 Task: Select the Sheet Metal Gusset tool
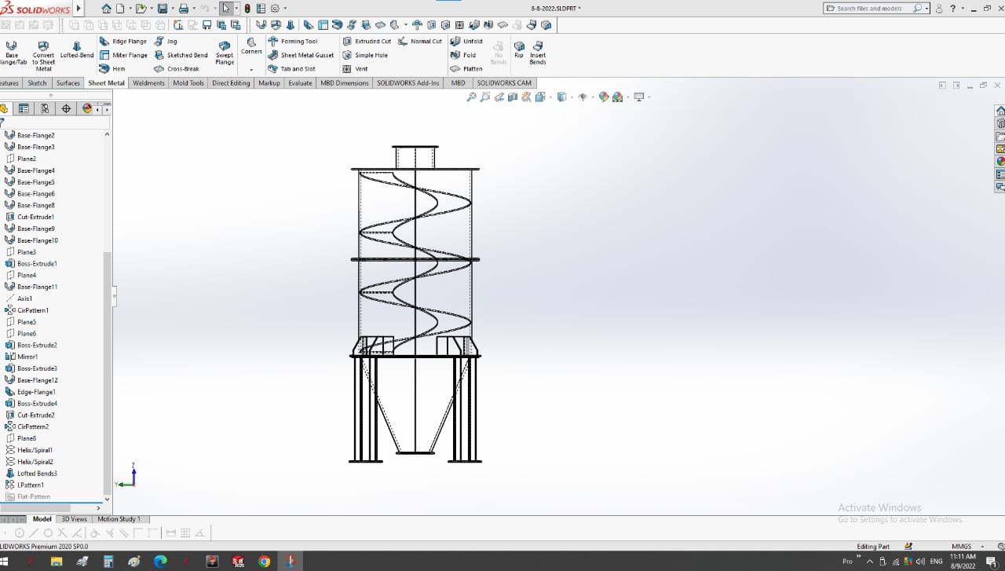click(301, 56)
